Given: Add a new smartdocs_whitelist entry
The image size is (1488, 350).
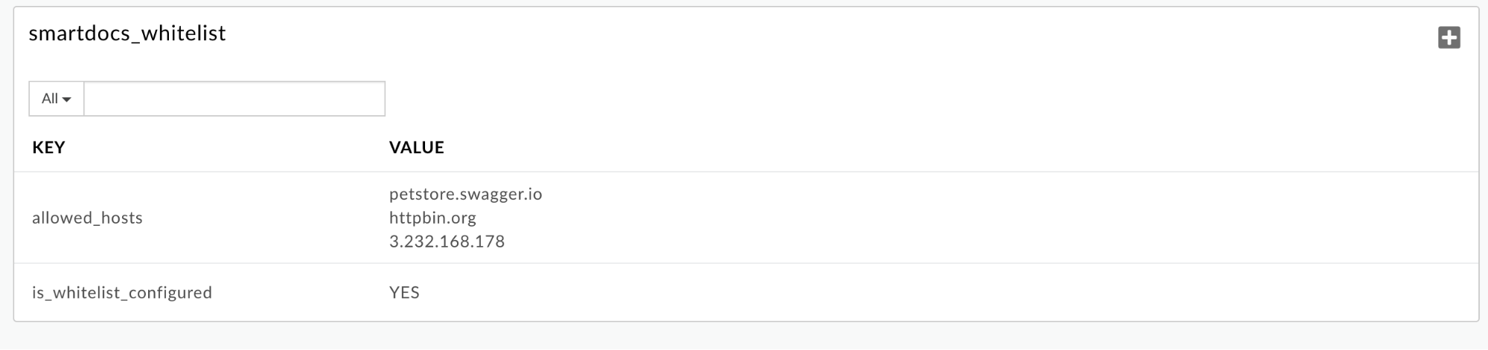Looking at the screenshot, I should tap(1448, 38).
